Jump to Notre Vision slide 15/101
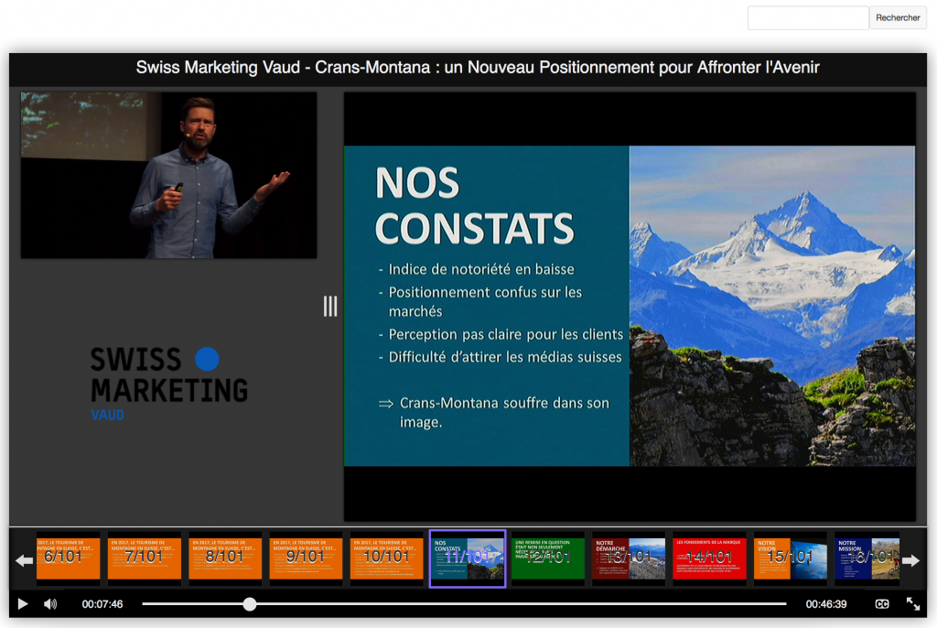The height and width of the screenshot is (628, 937). pyautogui.click(x=790, y=558)
